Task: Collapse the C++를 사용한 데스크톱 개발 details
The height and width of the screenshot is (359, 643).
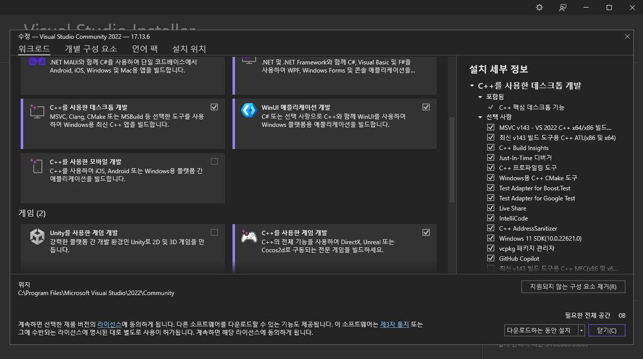Action: pos(472,86)
